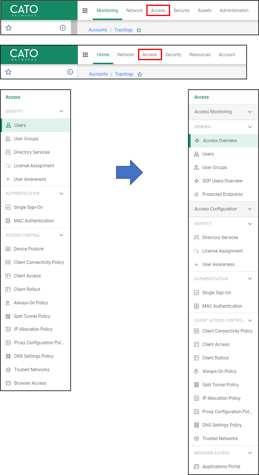Collapse the Identity section in the right Access panel
Viewport: 259px width, 475px height.
pyautogui.click(x=250, y=224)
